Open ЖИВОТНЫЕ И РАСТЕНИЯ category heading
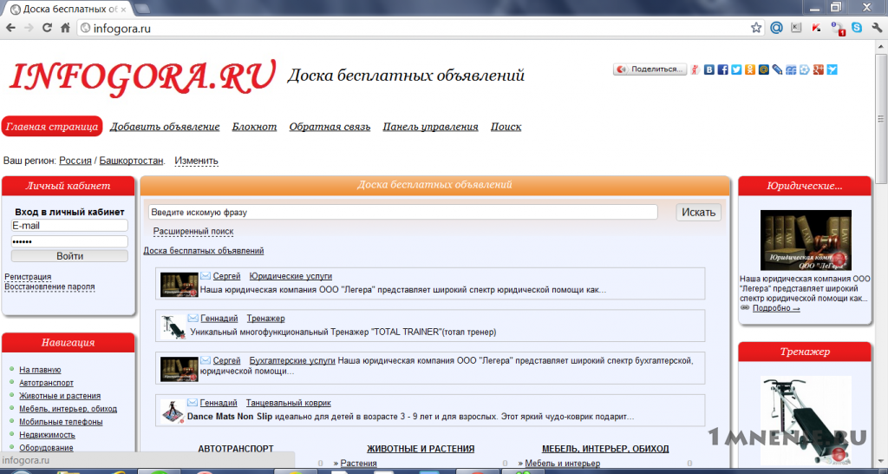Image resolution: width=888 pixels, height=474 pixels. point(421,449)
